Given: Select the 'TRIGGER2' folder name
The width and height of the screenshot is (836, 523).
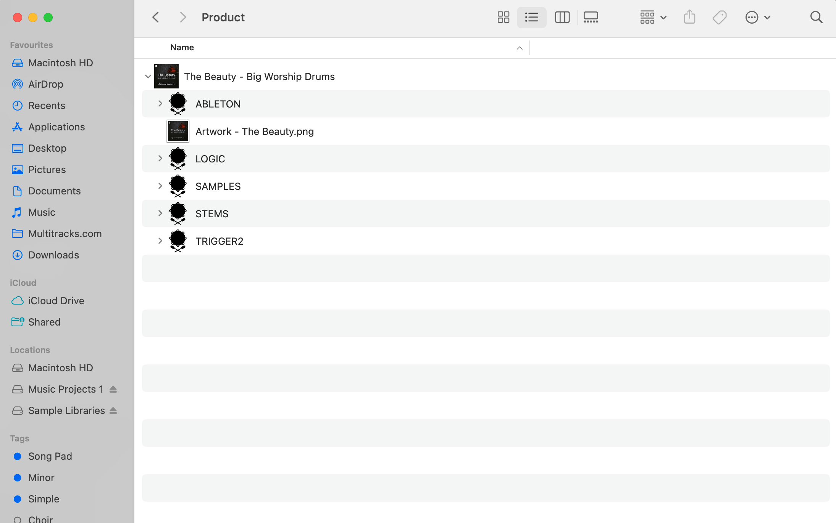Looking at the screenshot, I should tap(219, 241).
